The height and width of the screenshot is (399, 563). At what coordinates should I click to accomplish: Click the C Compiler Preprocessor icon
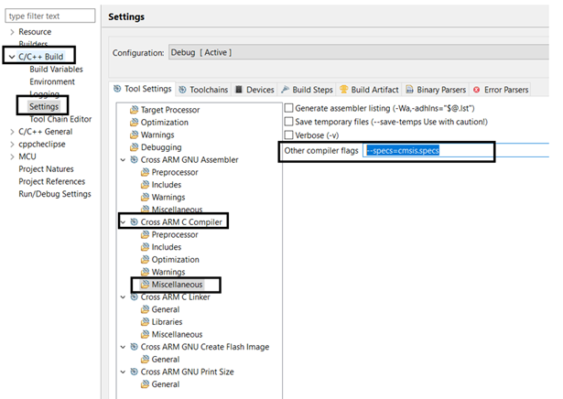tap(145, 234)
